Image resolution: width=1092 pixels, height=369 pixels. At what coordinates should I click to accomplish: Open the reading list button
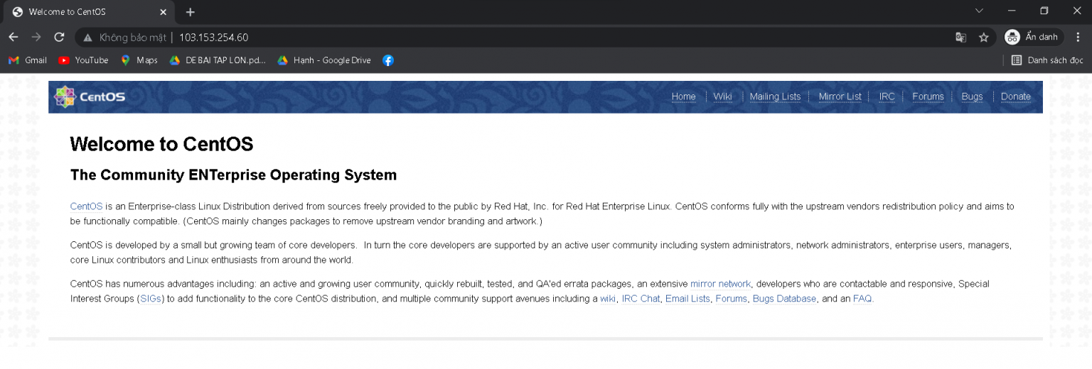pos(1047,60)
